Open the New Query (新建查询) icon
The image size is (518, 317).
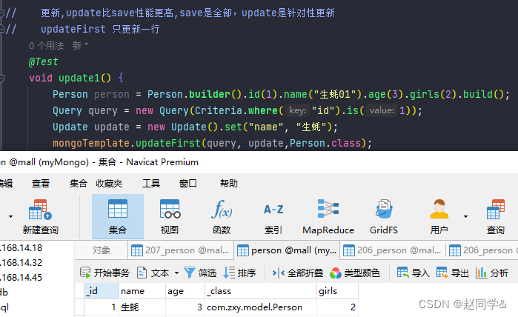(40, 216)
